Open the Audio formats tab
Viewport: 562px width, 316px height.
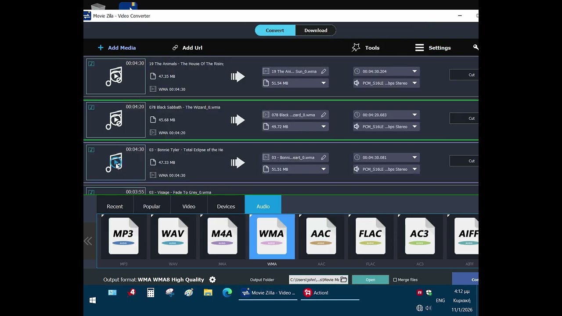pos(263,206)
